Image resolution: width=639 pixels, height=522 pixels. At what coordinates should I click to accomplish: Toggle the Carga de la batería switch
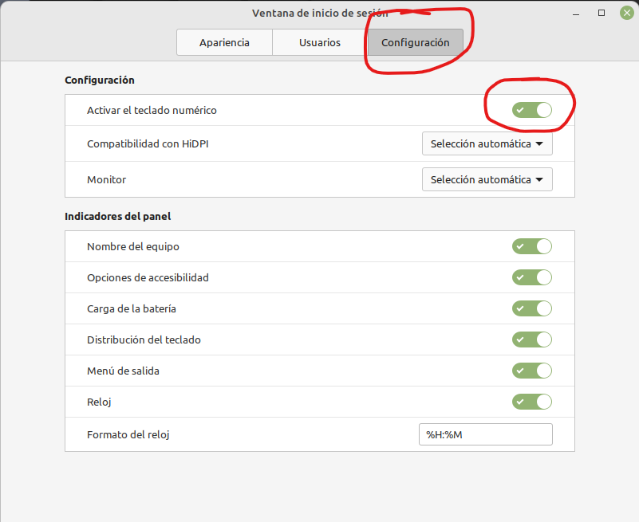click(532, 308)
